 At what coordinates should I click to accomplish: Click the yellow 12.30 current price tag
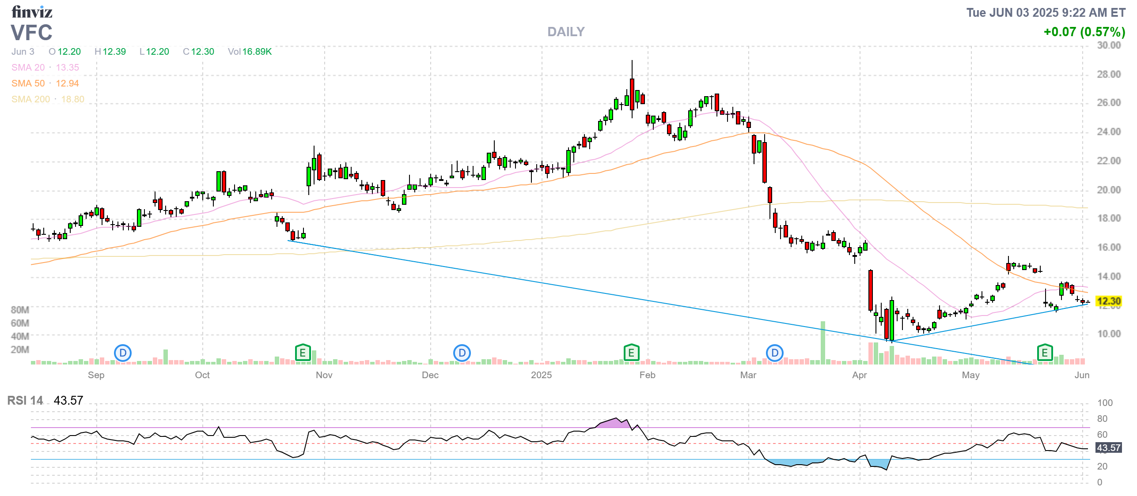pos(1109,301)
